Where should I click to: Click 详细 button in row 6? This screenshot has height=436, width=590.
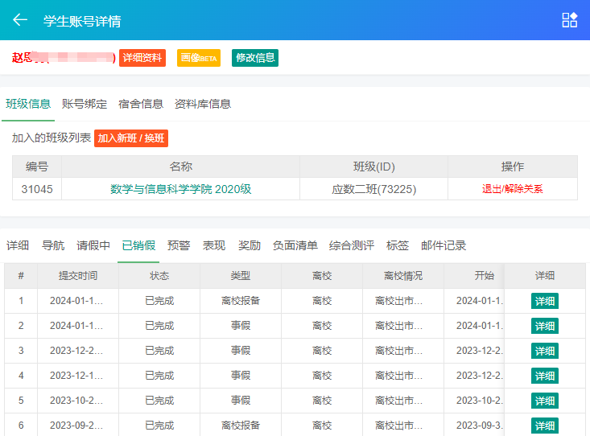545,426
